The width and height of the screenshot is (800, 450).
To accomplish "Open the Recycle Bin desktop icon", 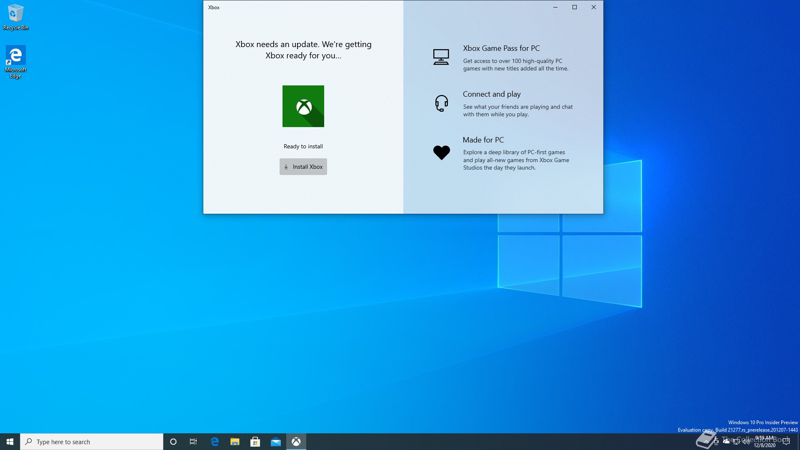I will pyautogui.click(x=16, y=17).
